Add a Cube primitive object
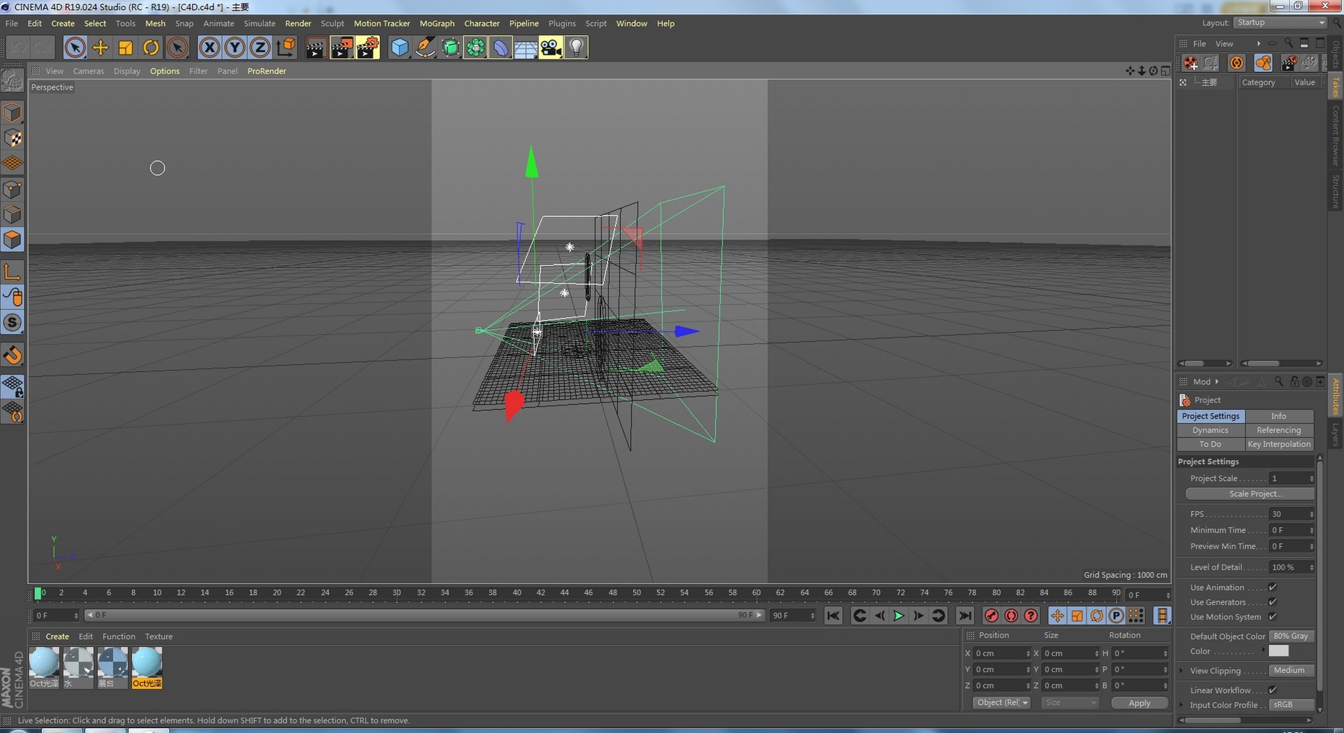 (399, 48)
